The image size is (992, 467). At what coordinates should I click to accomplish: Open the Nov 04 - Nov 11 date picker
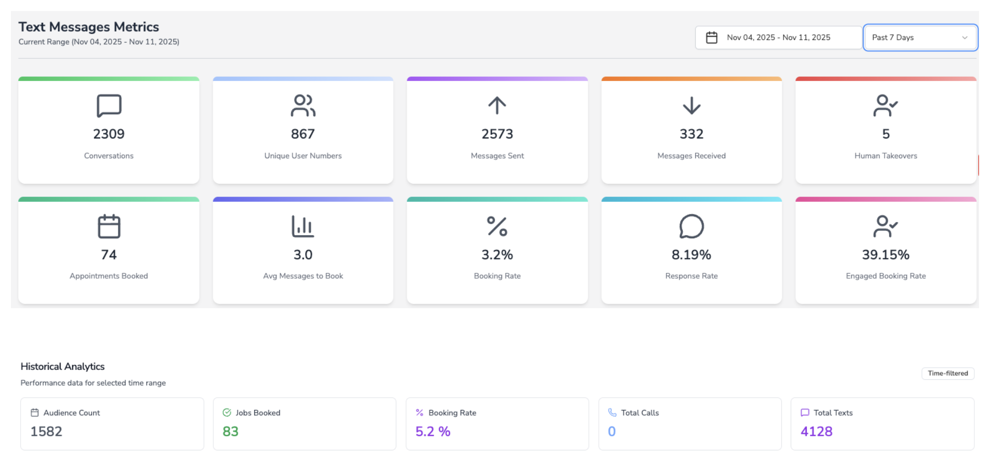(778, 37)
